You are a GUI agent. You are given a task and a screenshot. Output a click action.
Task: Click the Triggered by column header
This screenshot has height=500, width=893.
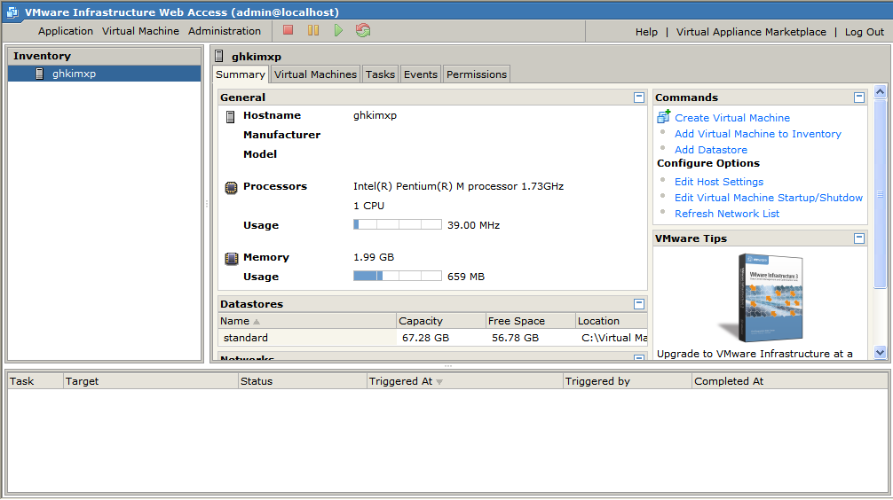pos(627,381)
